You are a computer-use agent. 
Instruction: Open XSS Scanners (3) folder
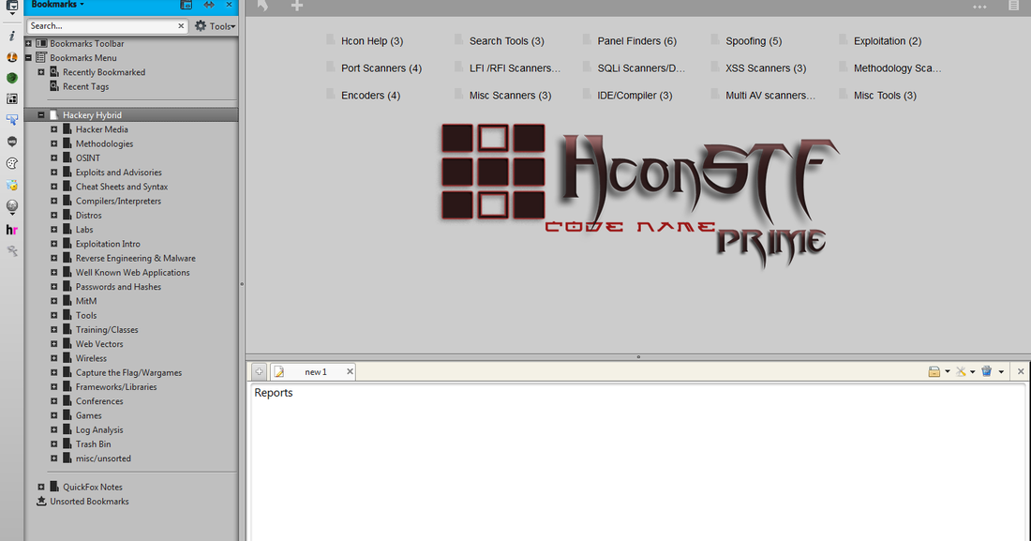click(759, 68)
